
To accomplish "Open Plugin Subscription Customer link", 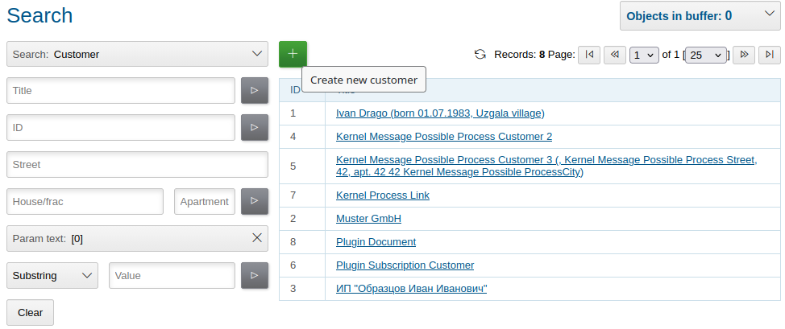I will pyautogui.click(x=405, y=265).
